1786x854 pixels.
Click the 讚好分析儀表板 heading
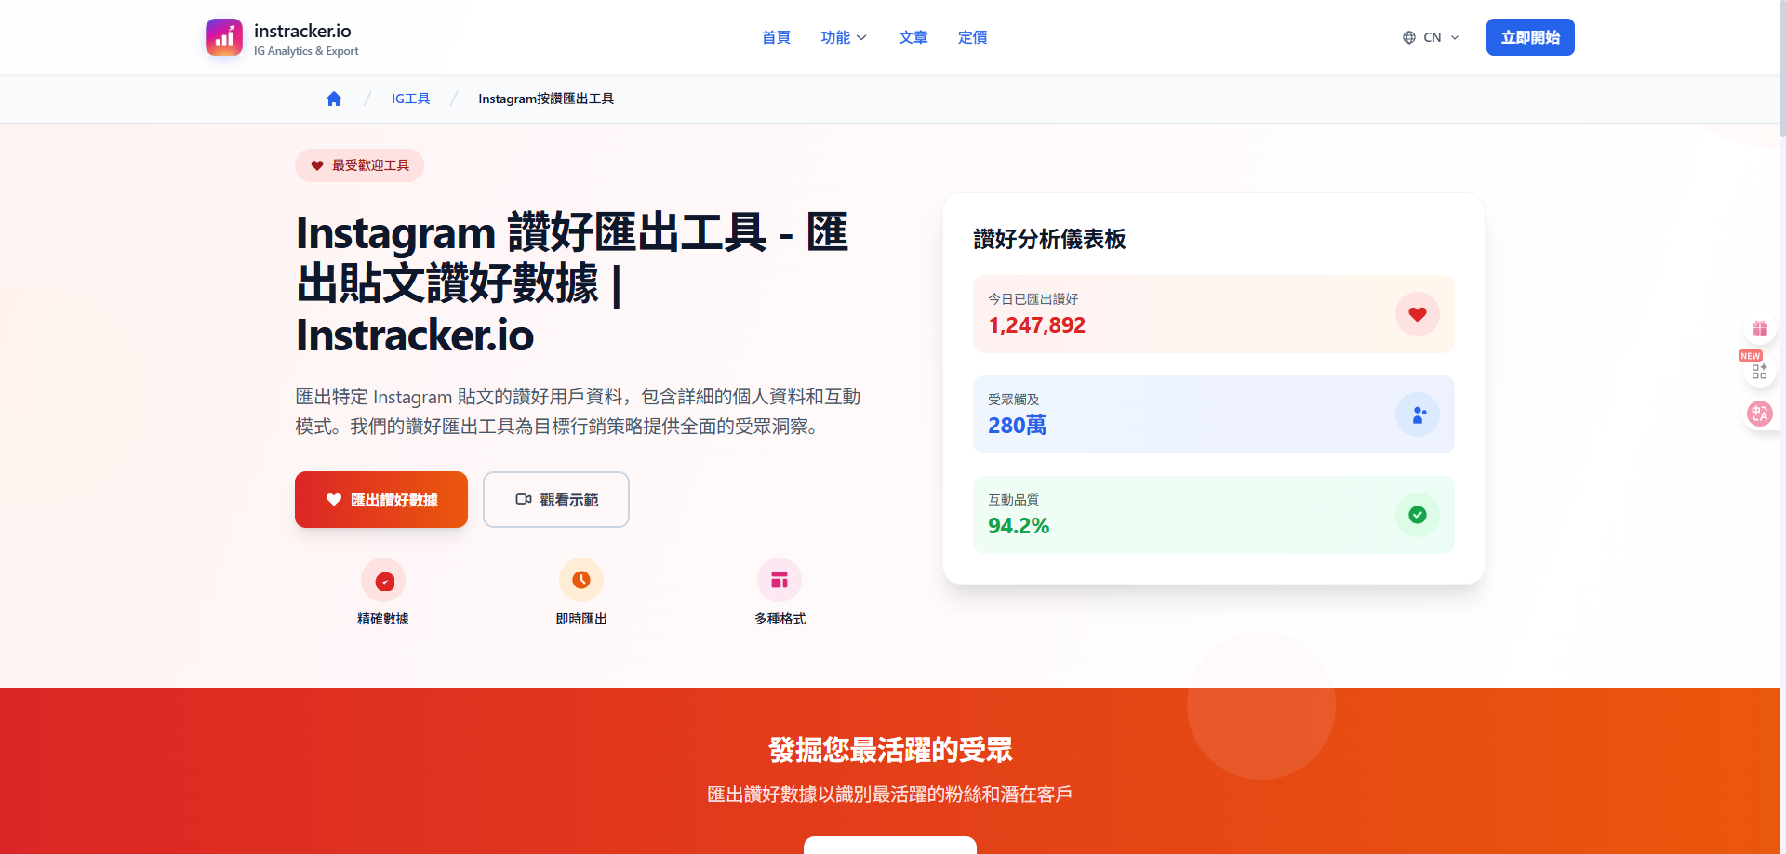[x=1049, y=239]
